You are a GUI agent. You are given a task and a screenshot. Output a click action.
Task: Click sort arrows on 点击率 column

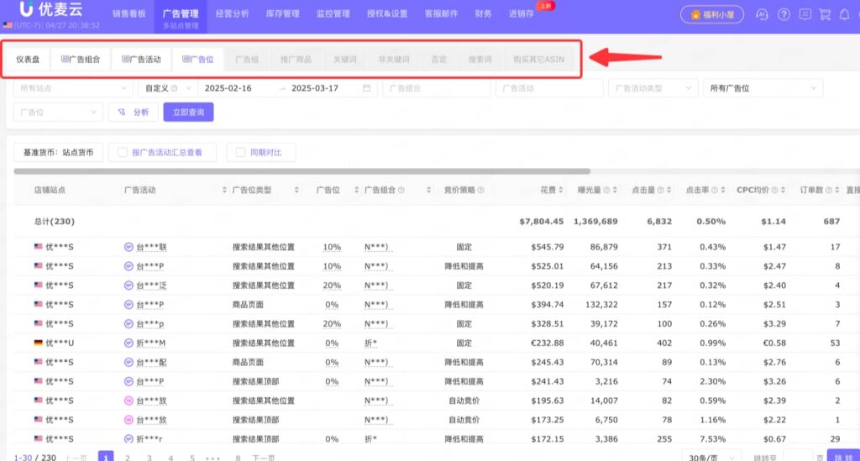[723, 191]
